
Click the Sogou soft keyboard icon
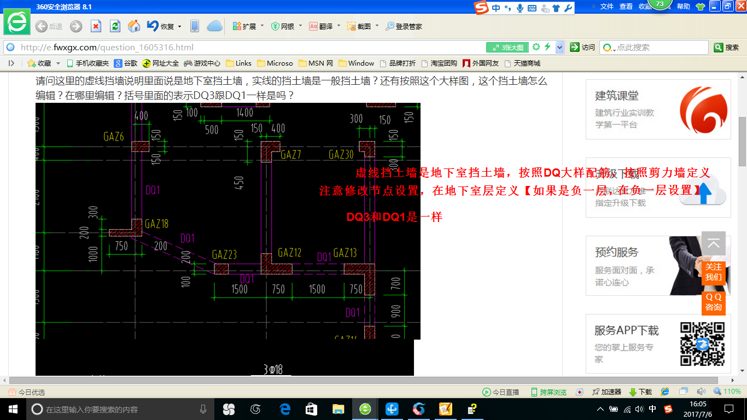532,8
